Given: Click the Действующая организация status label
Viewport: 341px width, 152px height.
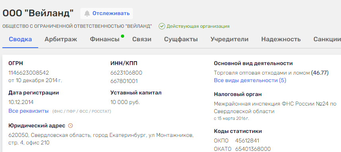Looking at the screenshot, I should coord(198,27).
